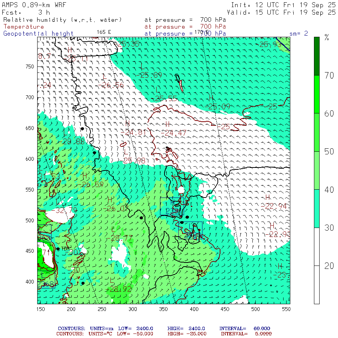Image resolution: width=338 pixels, height=338 pixels.
Task: Click the blue Geopotential height legend label
Action: (38, 33)
